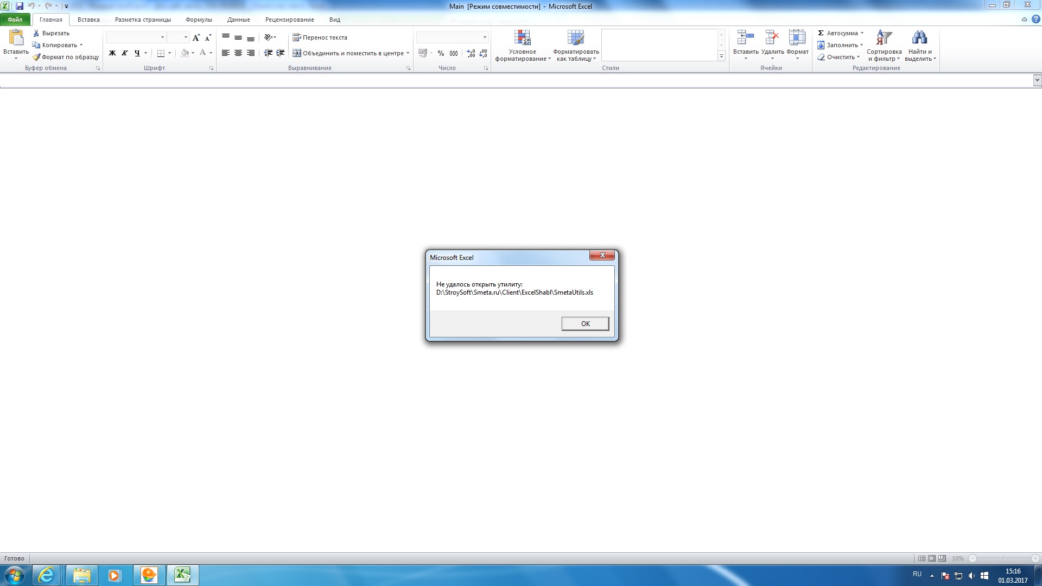Screen dimensions: 1042x586
Task: Click Вставить cells icon
Action: tap(746, 37)
